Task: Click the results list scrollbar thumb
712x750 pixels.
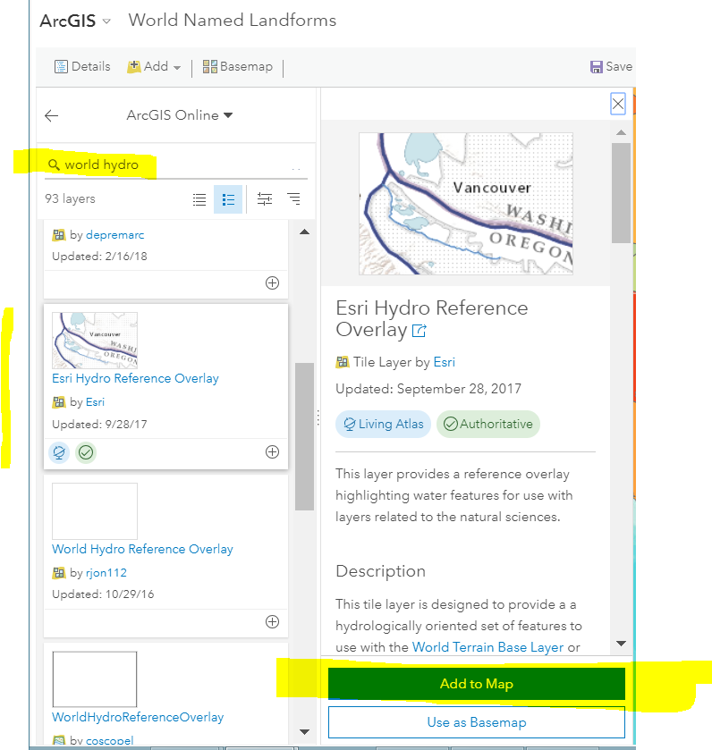Action: click(x=304, y=437)
